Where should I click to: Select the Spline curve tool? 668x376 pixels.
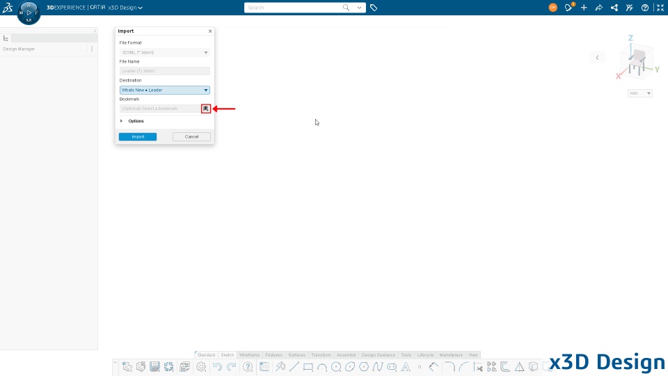[377, 367]
